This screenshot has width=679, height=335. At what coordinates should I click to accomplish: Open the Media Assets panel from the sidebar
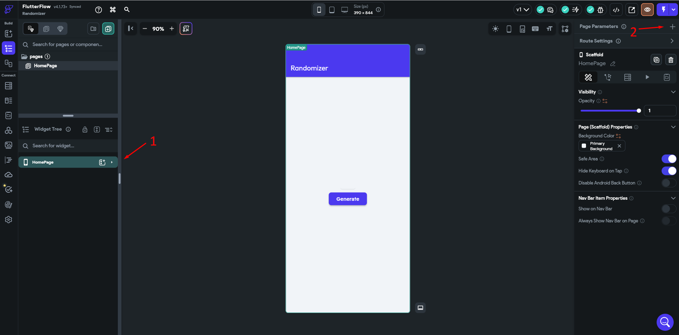(8, 145)
